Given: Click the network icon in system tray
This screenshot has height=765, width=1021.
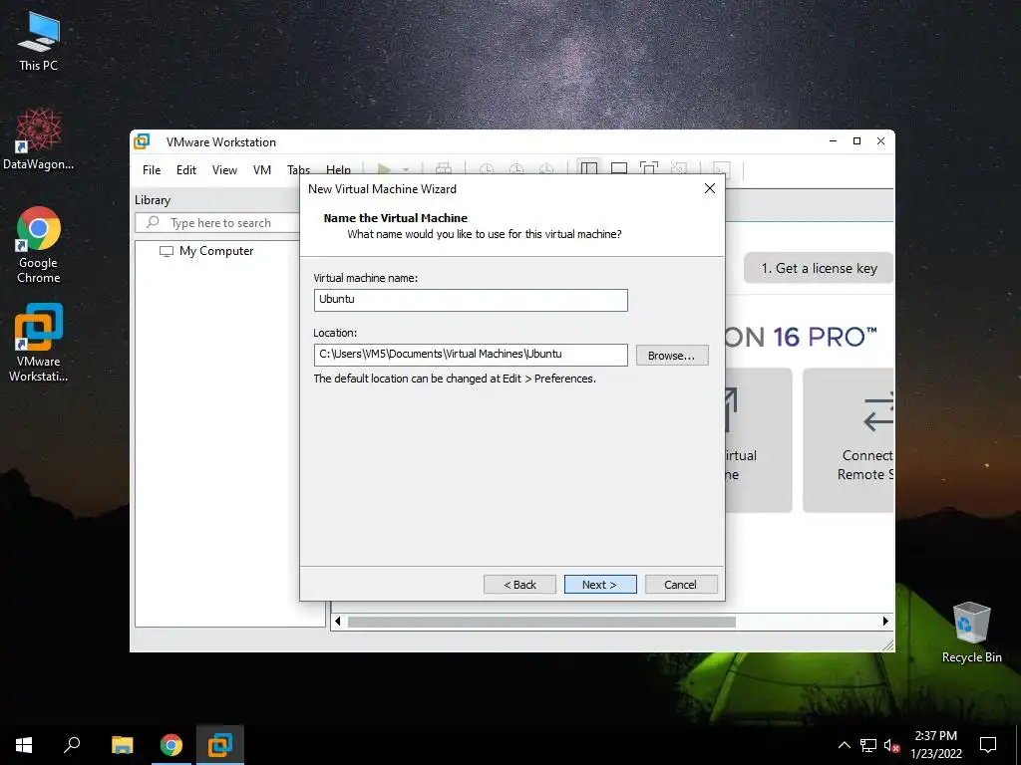Looking at the screenshot, I should [868, 745].
